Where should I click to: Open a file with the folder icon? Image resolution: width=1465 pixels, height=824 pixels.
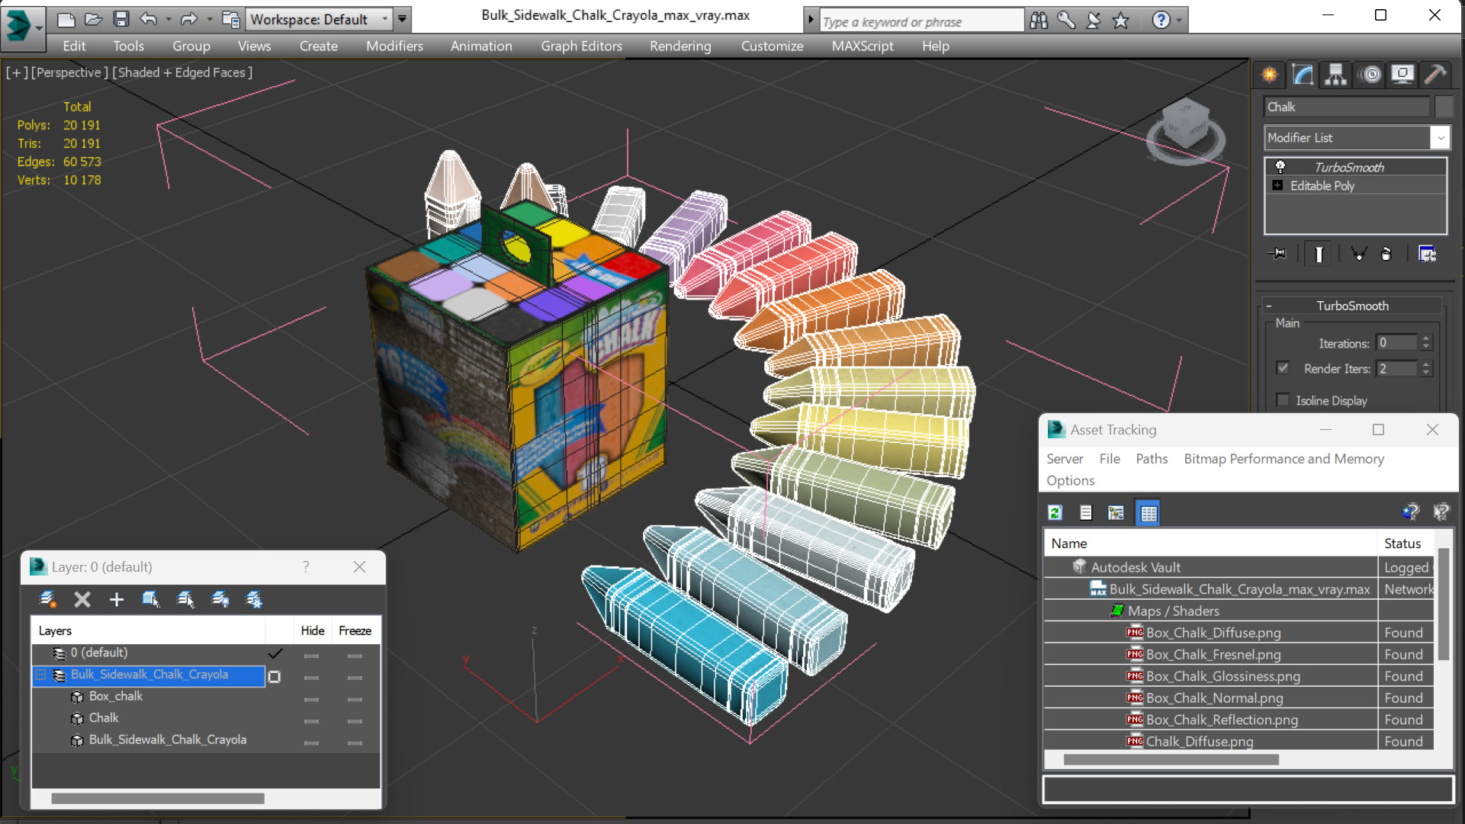pos(94,19)
